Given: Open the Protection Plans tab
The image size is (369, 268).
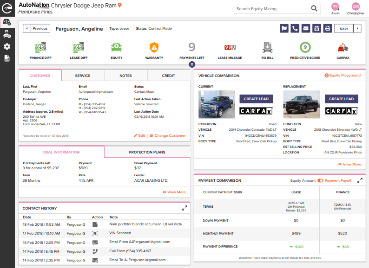Looking at the screenshot, I should (x=147, y=152).
